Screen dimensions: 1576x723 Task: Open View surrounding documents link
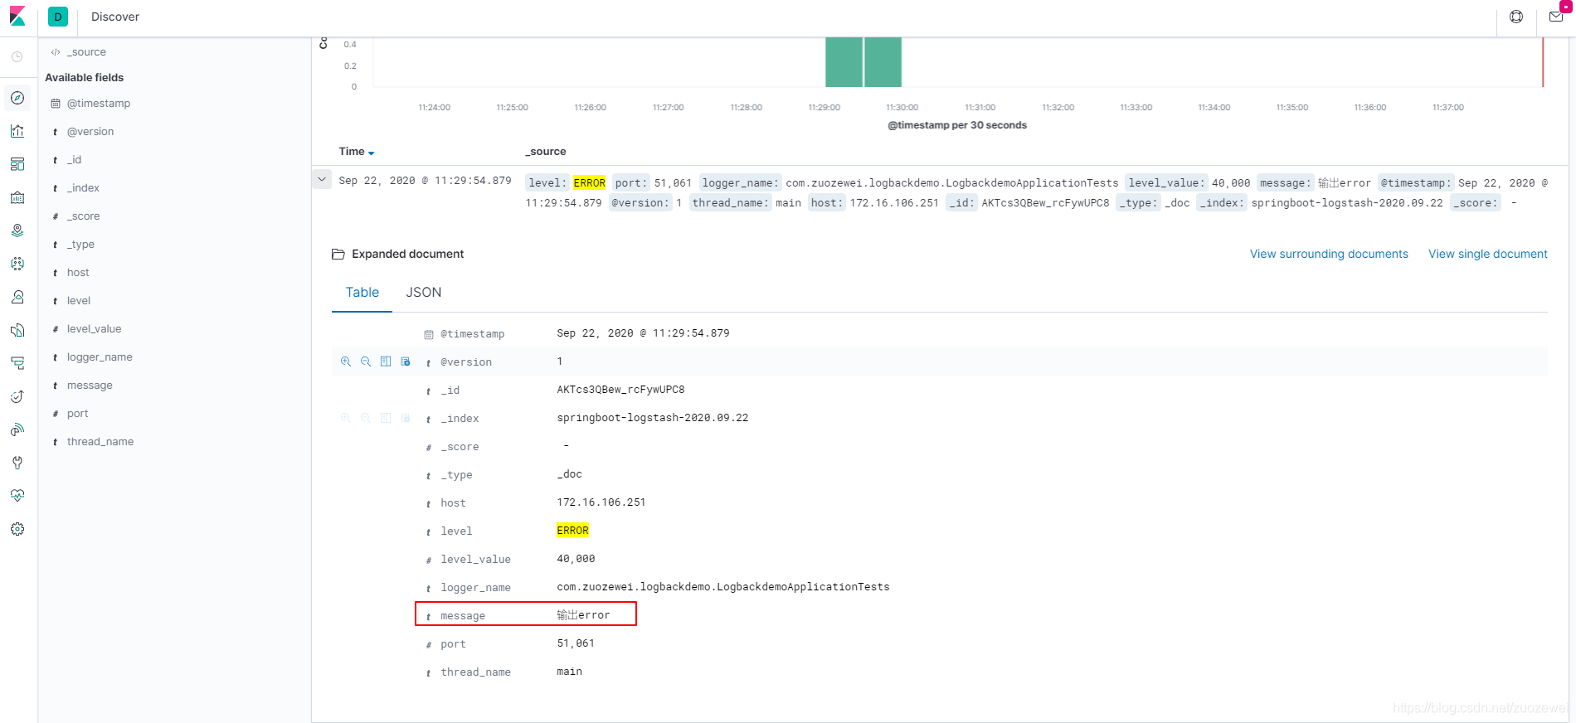(1329, 254)
